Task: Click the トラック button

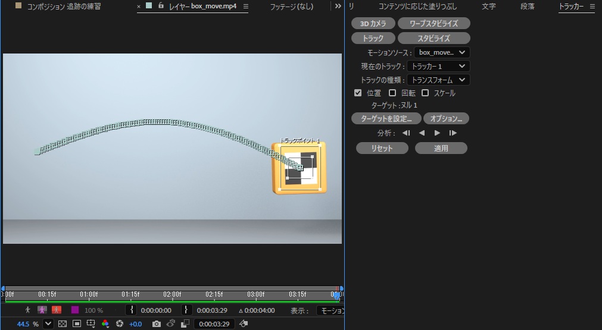Action: coord(373,38)
